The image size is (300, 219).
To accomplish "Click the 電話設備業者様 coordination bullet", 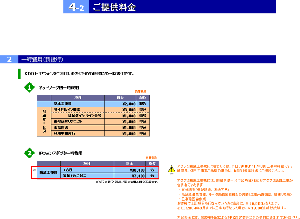I will (236, 194).
